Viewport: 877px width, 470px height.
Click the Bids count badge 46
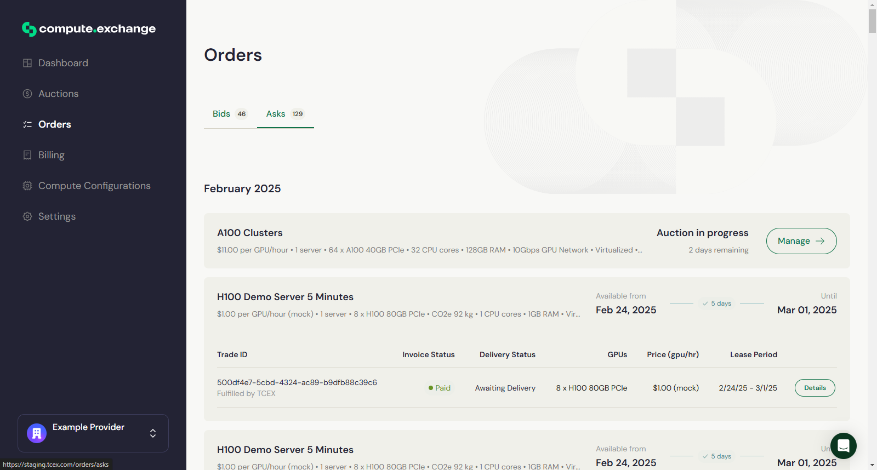[242, 114]
